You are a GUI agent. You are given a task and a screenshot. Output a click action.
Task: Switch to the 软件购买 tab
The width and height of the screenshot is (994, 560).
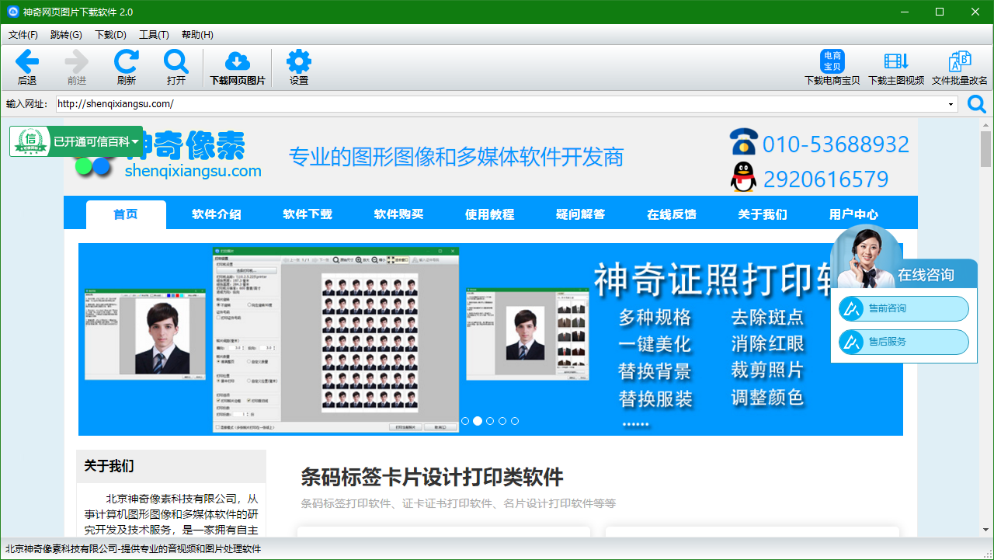point(398,213)
